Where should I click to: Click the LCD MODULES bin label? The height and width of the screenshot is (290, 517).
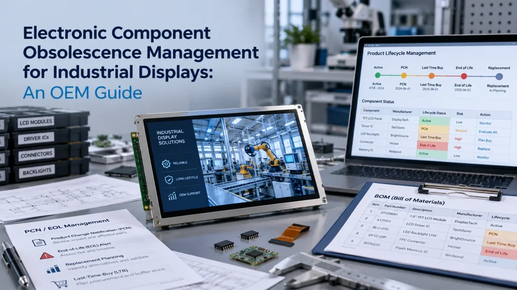tap(36, 123)
